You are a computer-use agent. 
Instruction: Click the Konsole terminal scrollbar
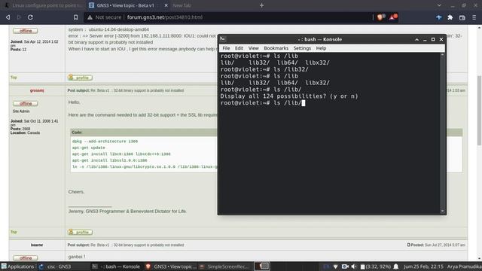(x=442, y=132)
